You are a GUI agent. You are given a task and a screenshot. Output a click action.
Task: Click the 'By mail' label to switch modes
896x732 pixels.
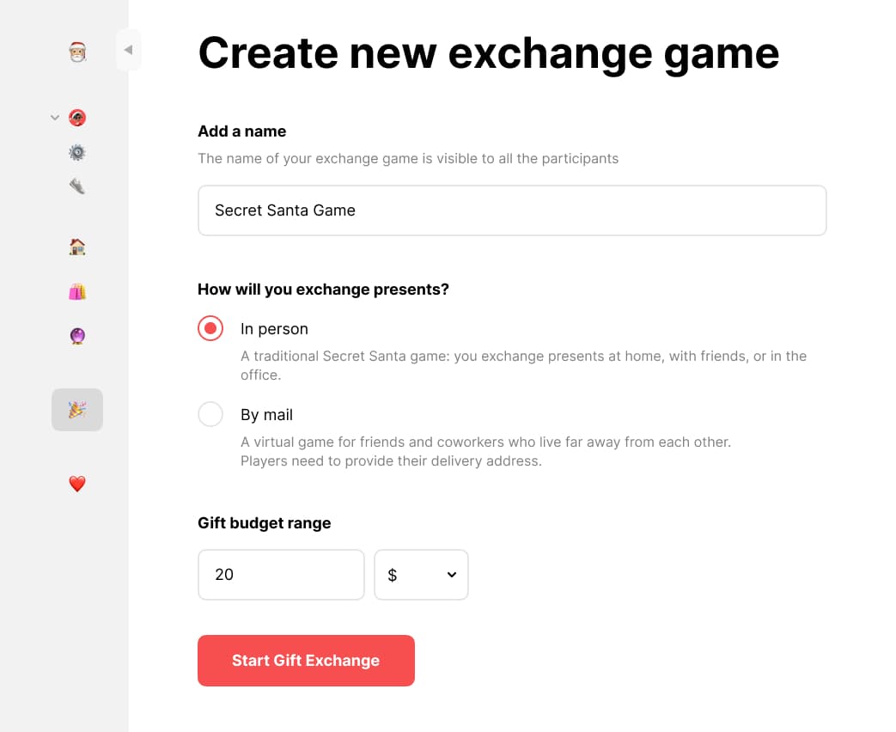coord(266,414)
